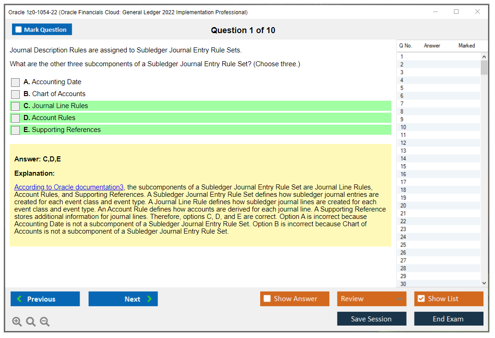This screenshot has width=495, height=338.
Task: Click the reset zoom magnifier icon
Action: pyautogui.click(x=31, y=322)
